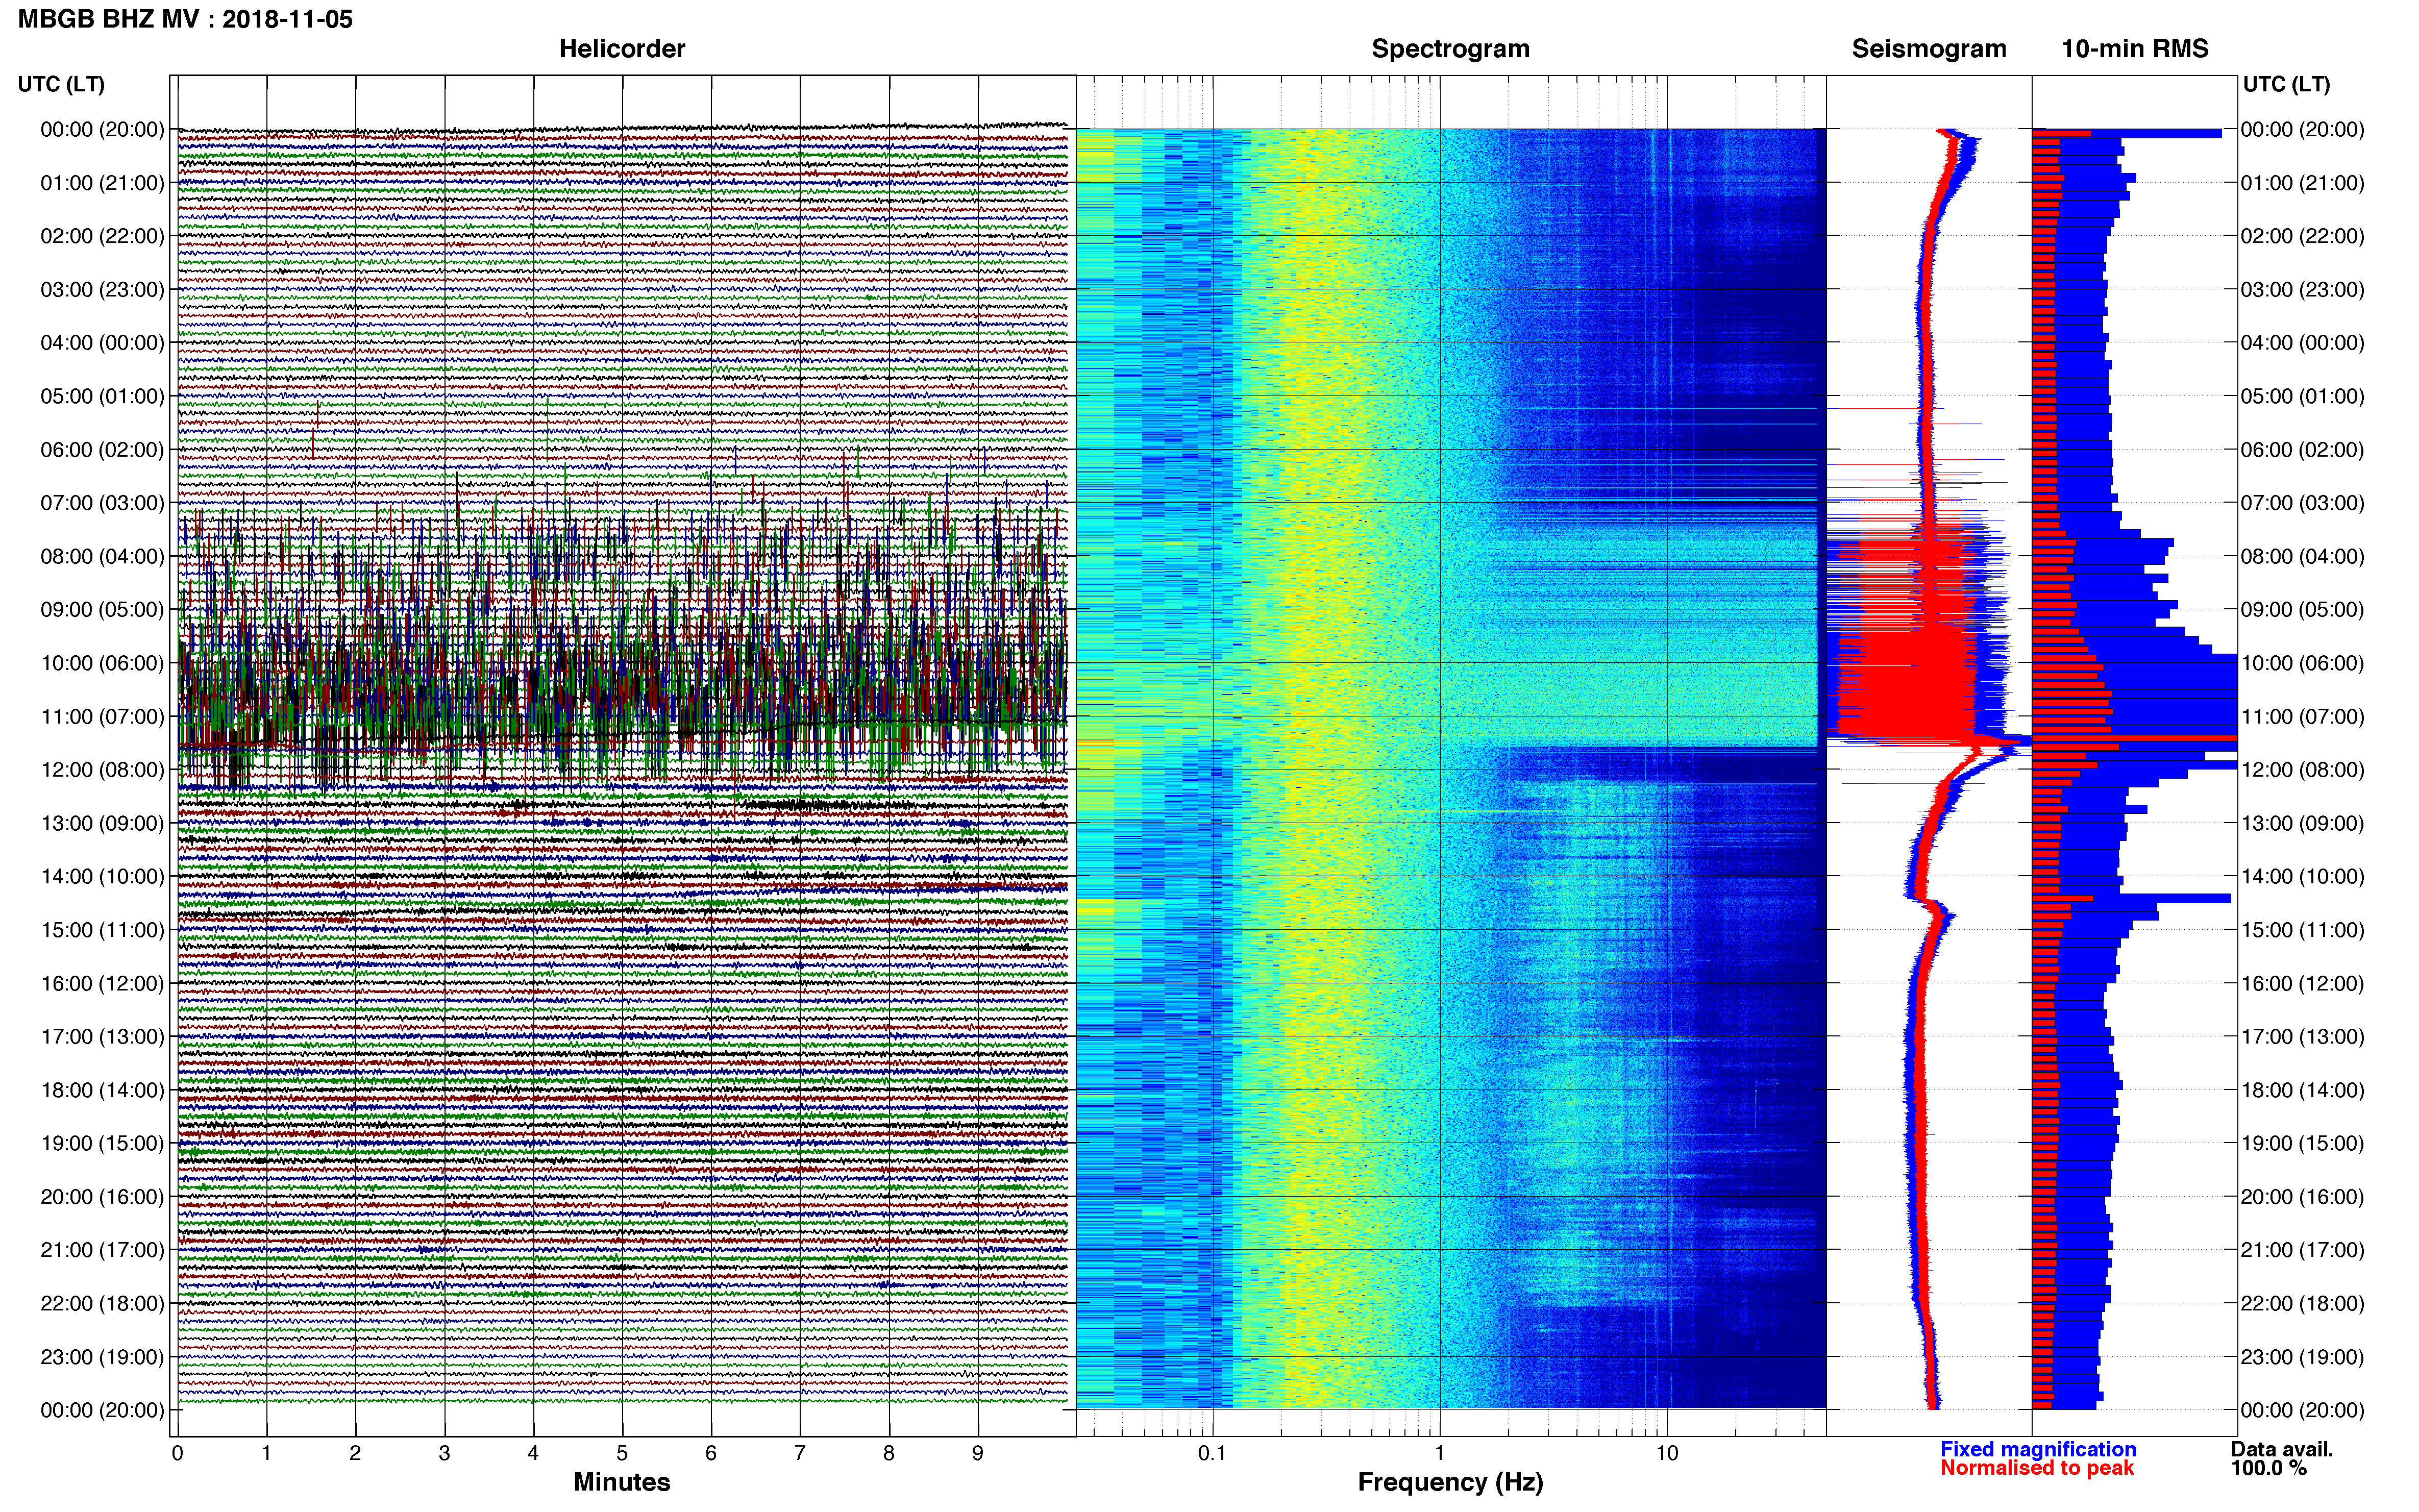Click left time label 19:00 (15:00)

(102, 1143)
